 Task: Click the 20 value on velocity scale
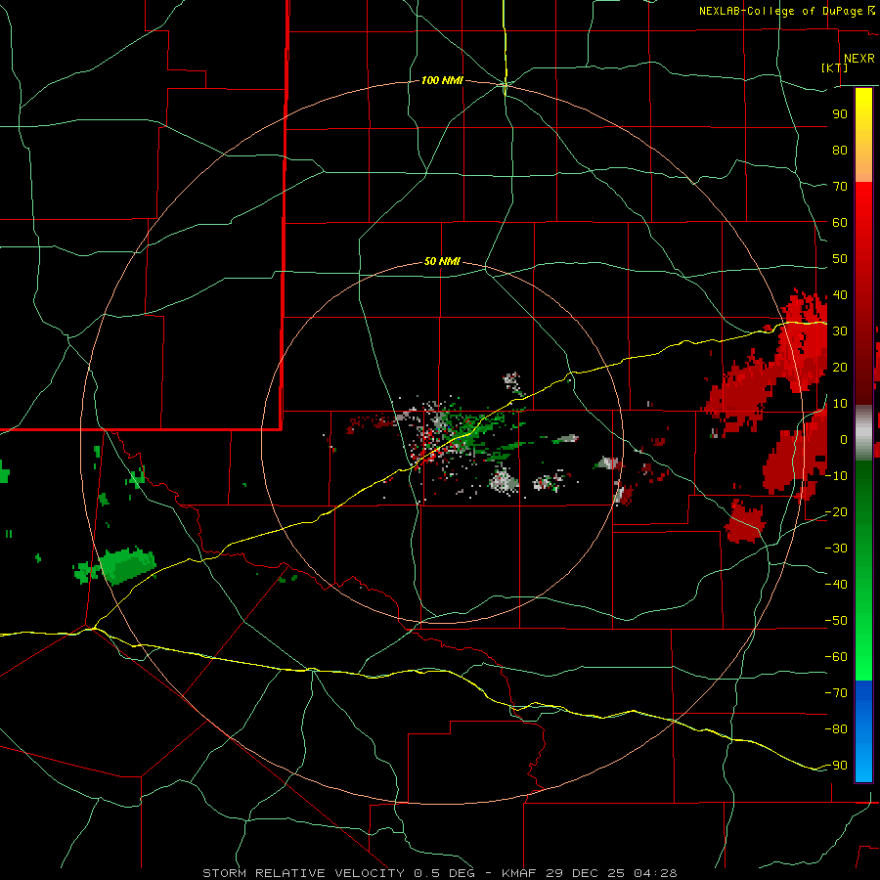840,368
